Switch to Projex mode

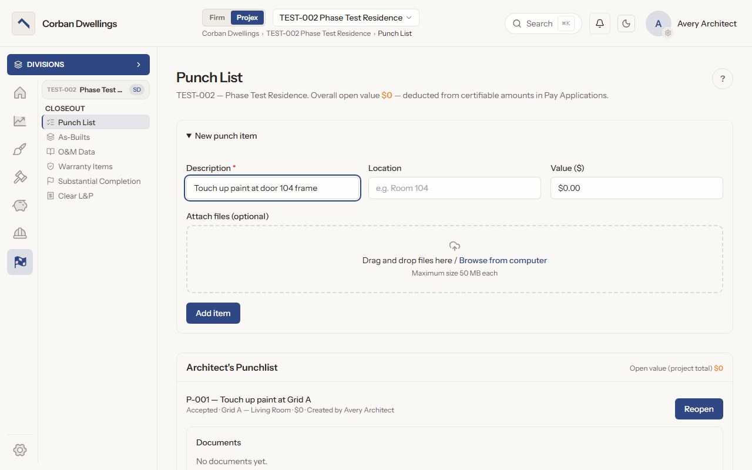247,18
